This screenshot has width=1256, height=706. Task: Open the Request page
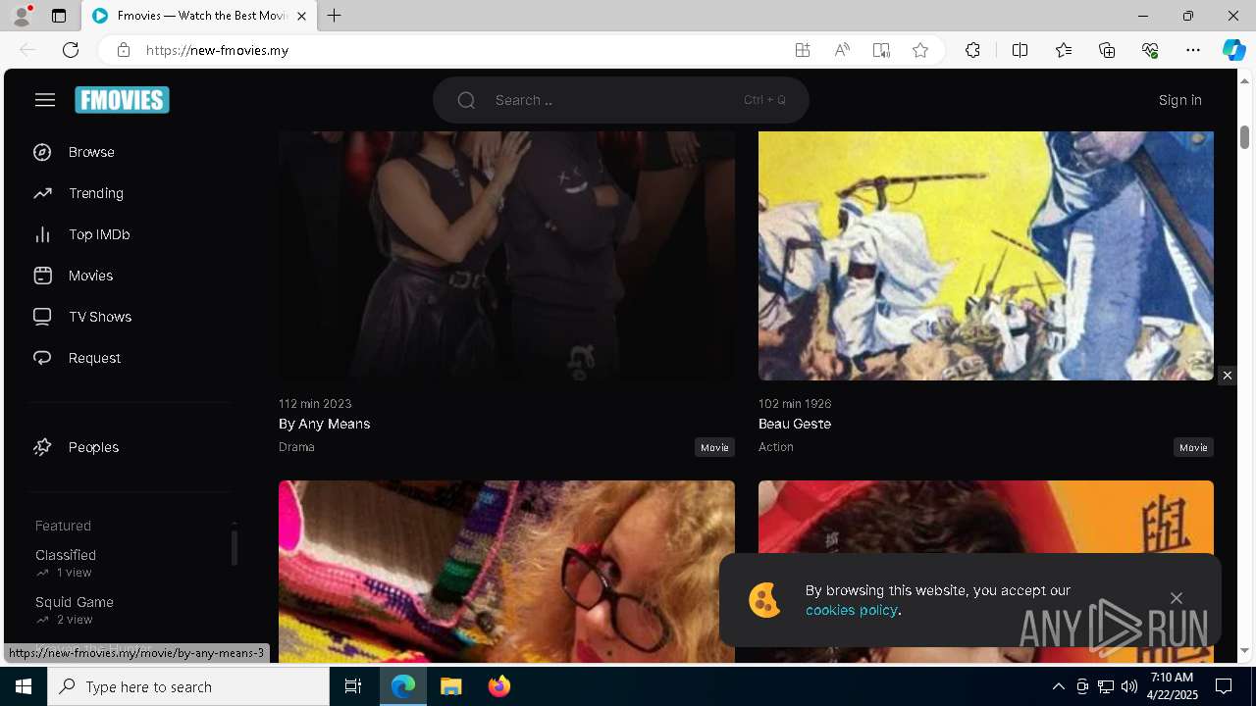94,358
